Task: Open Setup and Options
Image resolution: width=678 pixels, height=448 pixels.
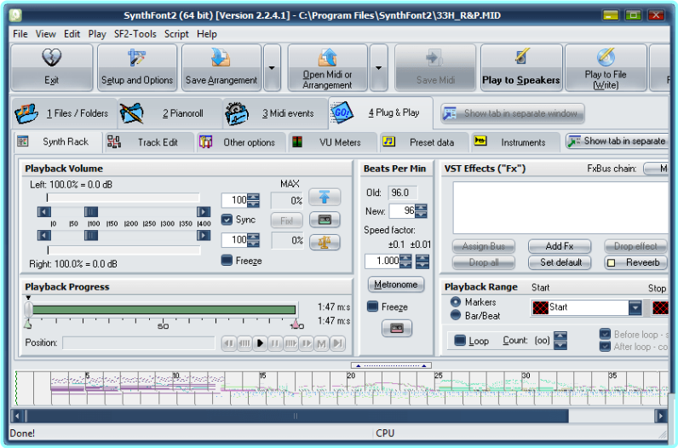Action: click(137, 67)
